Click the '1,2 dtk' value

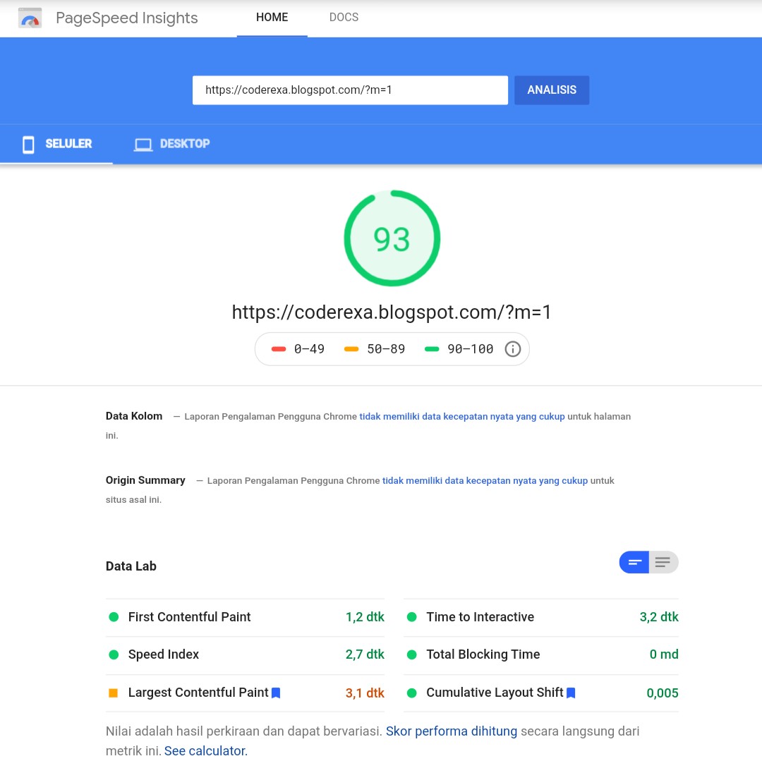click(365, 617)
